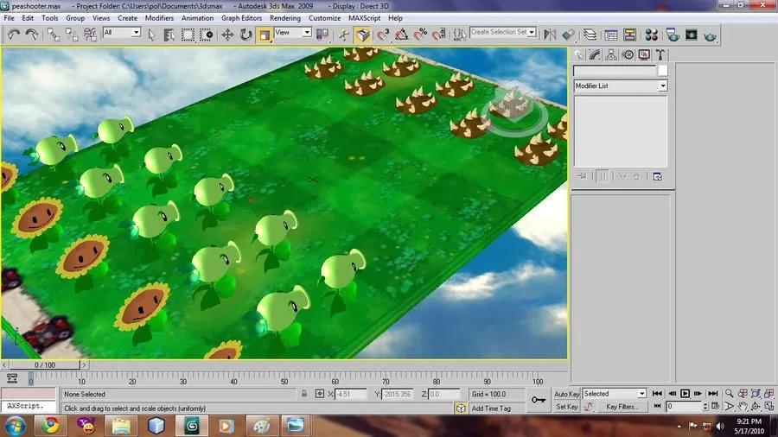Click the Quick Render teapot icon
This screenshot has height=437, width=778.
(x=710, y=35)
